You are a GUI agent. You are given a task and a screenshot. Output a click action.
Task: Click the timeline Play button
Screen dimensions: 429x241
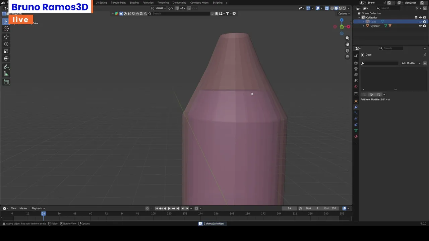(169, 209)
